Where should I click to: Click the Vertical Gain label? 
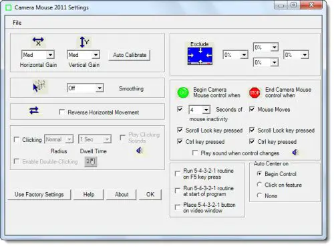[x=84, y=65]
